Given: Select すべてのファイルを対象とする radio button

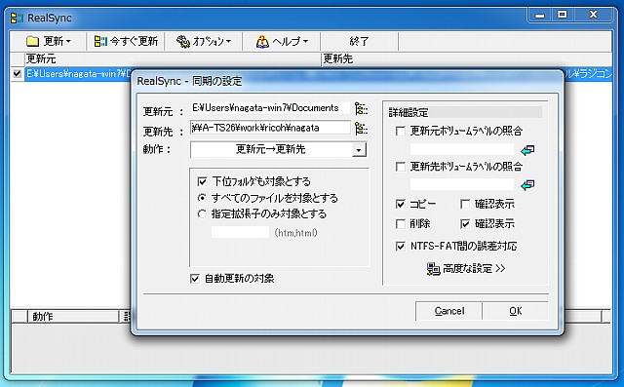Looking at the screenshot, I should [202, 198].
